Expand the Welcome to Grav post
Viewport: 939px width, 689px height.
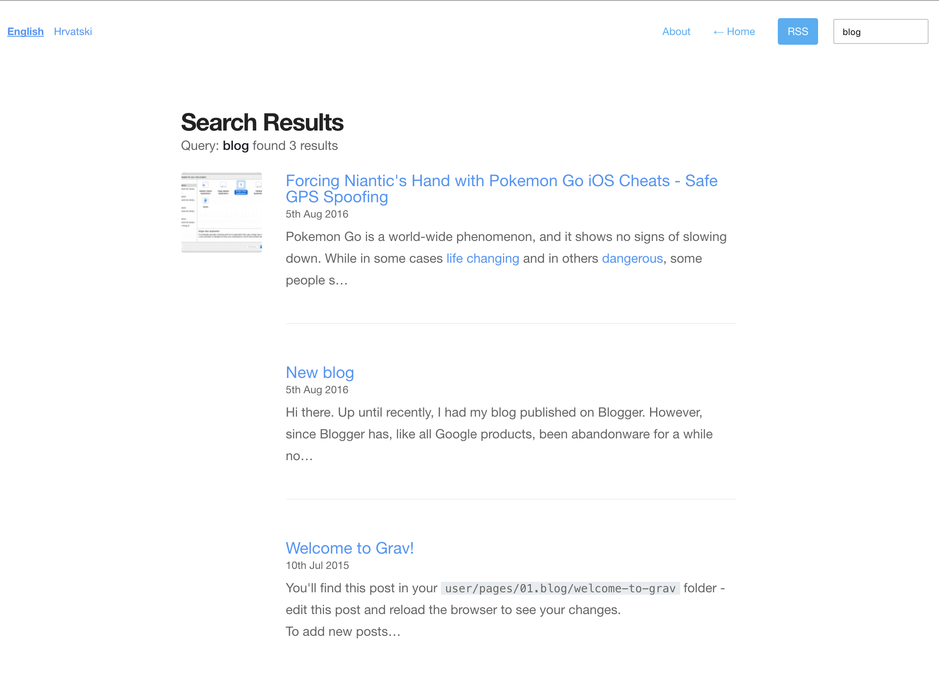351,548
